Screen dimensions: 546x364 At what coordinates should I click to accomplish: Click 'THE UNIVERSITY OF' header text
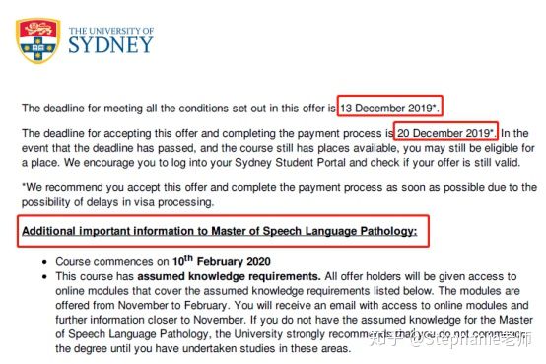[x=111, y=31]
